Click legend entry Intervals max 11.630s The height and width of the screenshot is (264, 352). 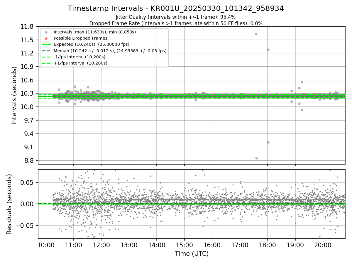(95, 32)
